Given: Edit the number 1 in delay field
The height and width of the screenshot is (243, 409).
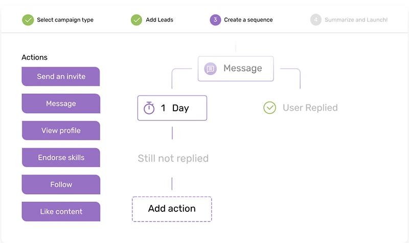Looking at the screenshot, I should (163, 108).
